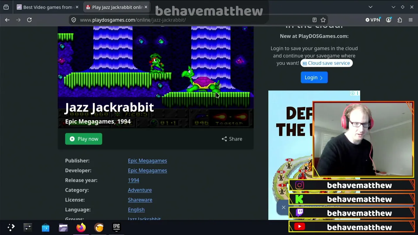Screen dimensions: 418x235
Task: Bookmark this page with the star
Action: click(323, 20)
